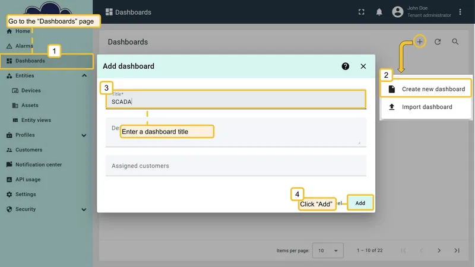Open dashboards search icon
The height and width of the screenshot is (267, 475).
[x=455, y=42]
